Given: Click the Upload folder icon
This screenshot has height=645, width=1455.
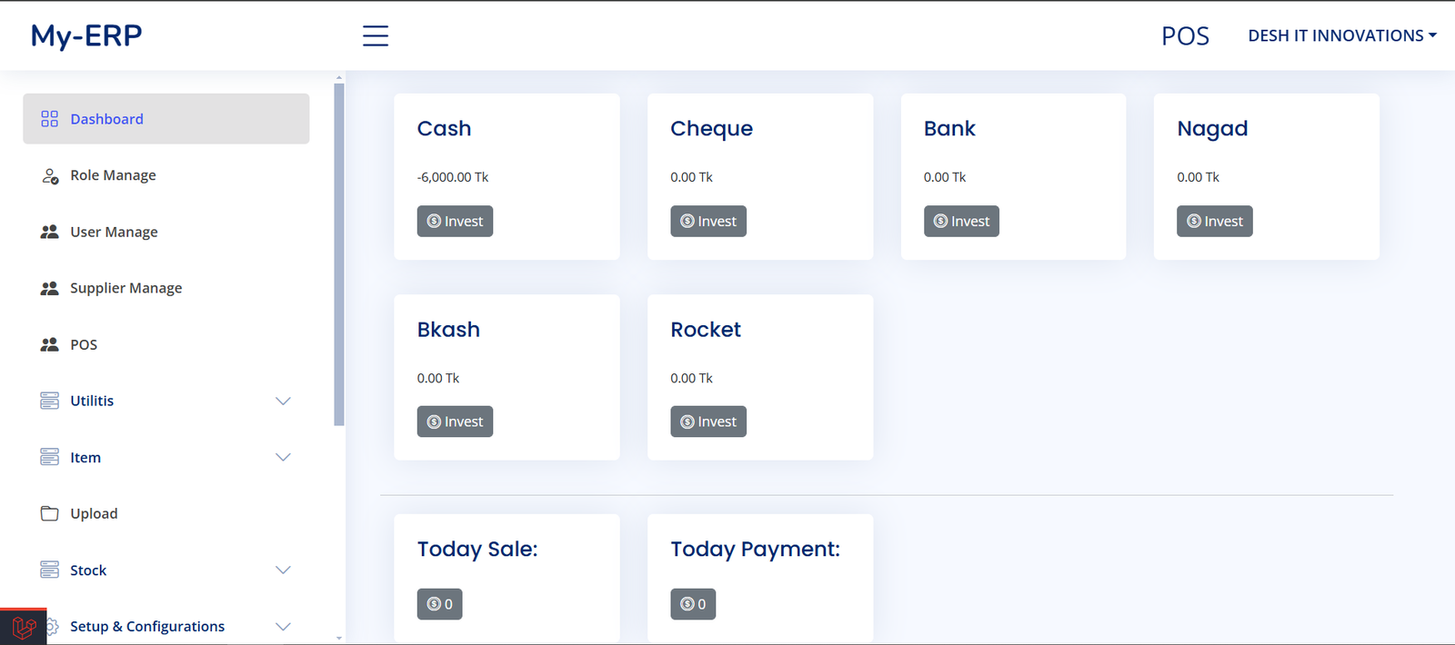Looking at the screenshot, I should coord(49,513).
